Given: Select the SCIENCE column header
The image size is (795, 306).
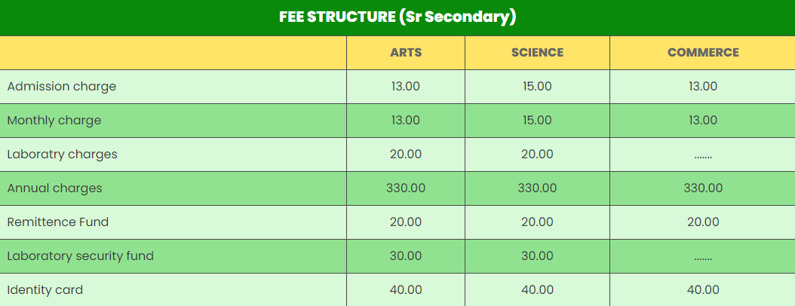Looking at the screenshot, I should click(x=537, y=53).
